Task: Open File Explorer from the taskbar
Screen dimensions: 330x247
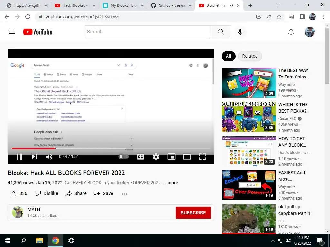Action: tap(39, 241)
